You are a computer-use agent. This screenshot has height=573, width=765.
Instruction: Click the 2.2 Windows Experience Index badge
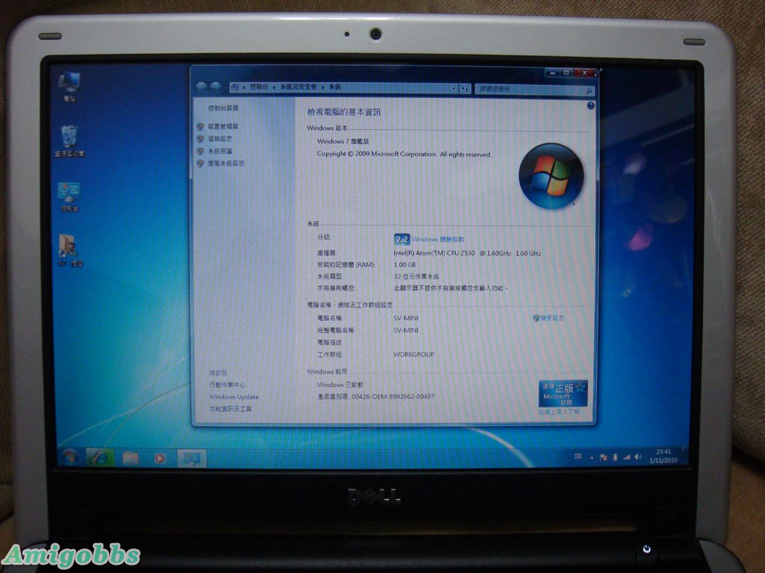(x=401, y=239)
